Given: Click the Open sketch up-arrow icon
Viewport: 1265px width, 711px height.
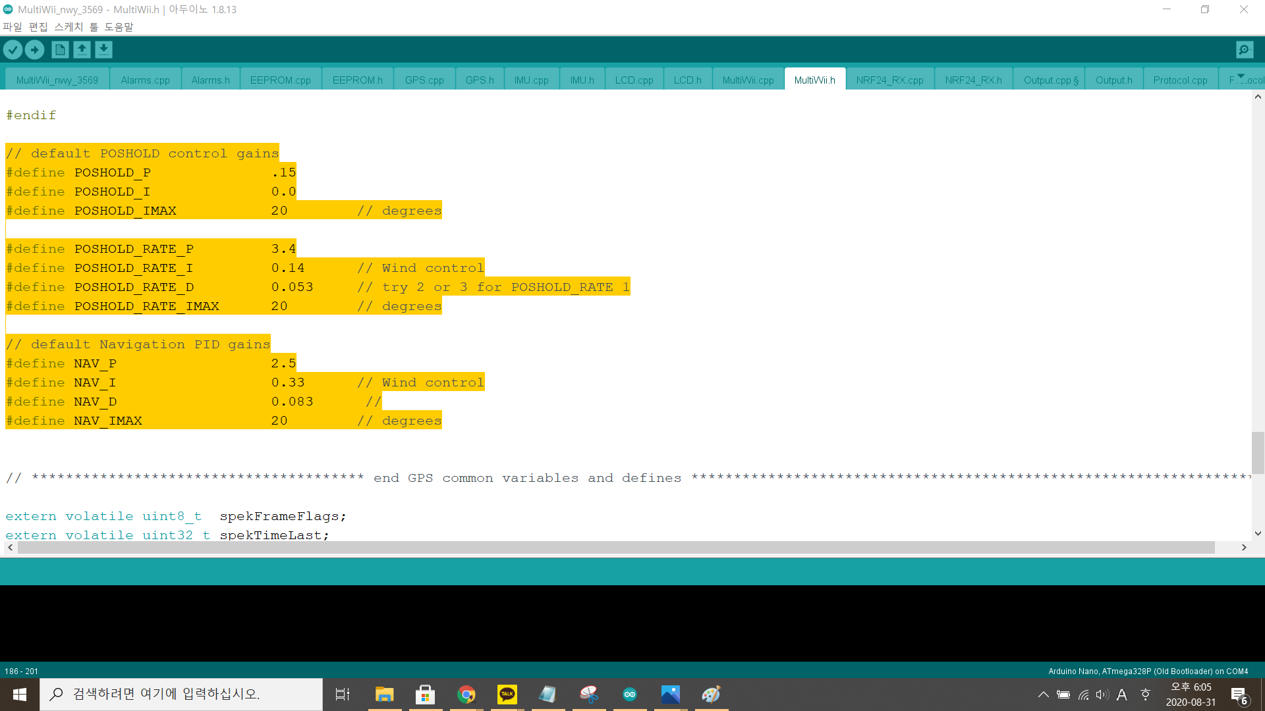Looking at the screenshot, I should click(x=82, y=49).
